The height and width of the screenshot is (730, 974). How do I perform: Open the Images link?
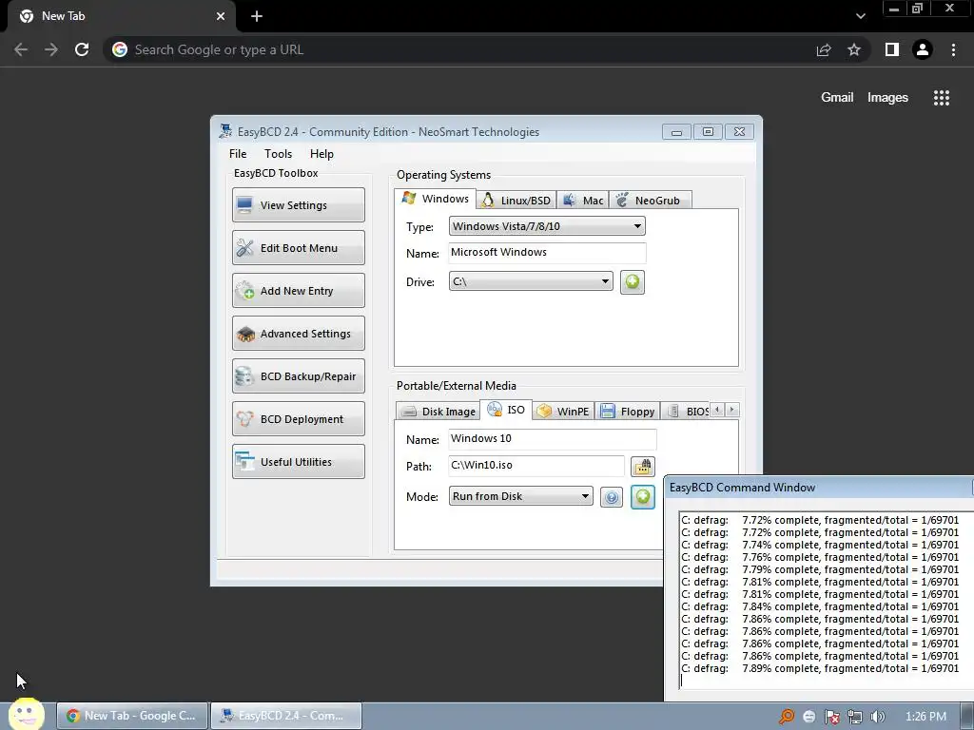887,98
